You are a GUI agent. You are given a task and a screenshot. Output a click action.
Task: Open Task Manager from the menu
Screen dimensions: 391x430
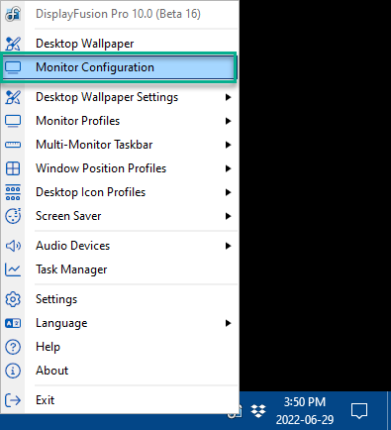click(x=119, y=269)
